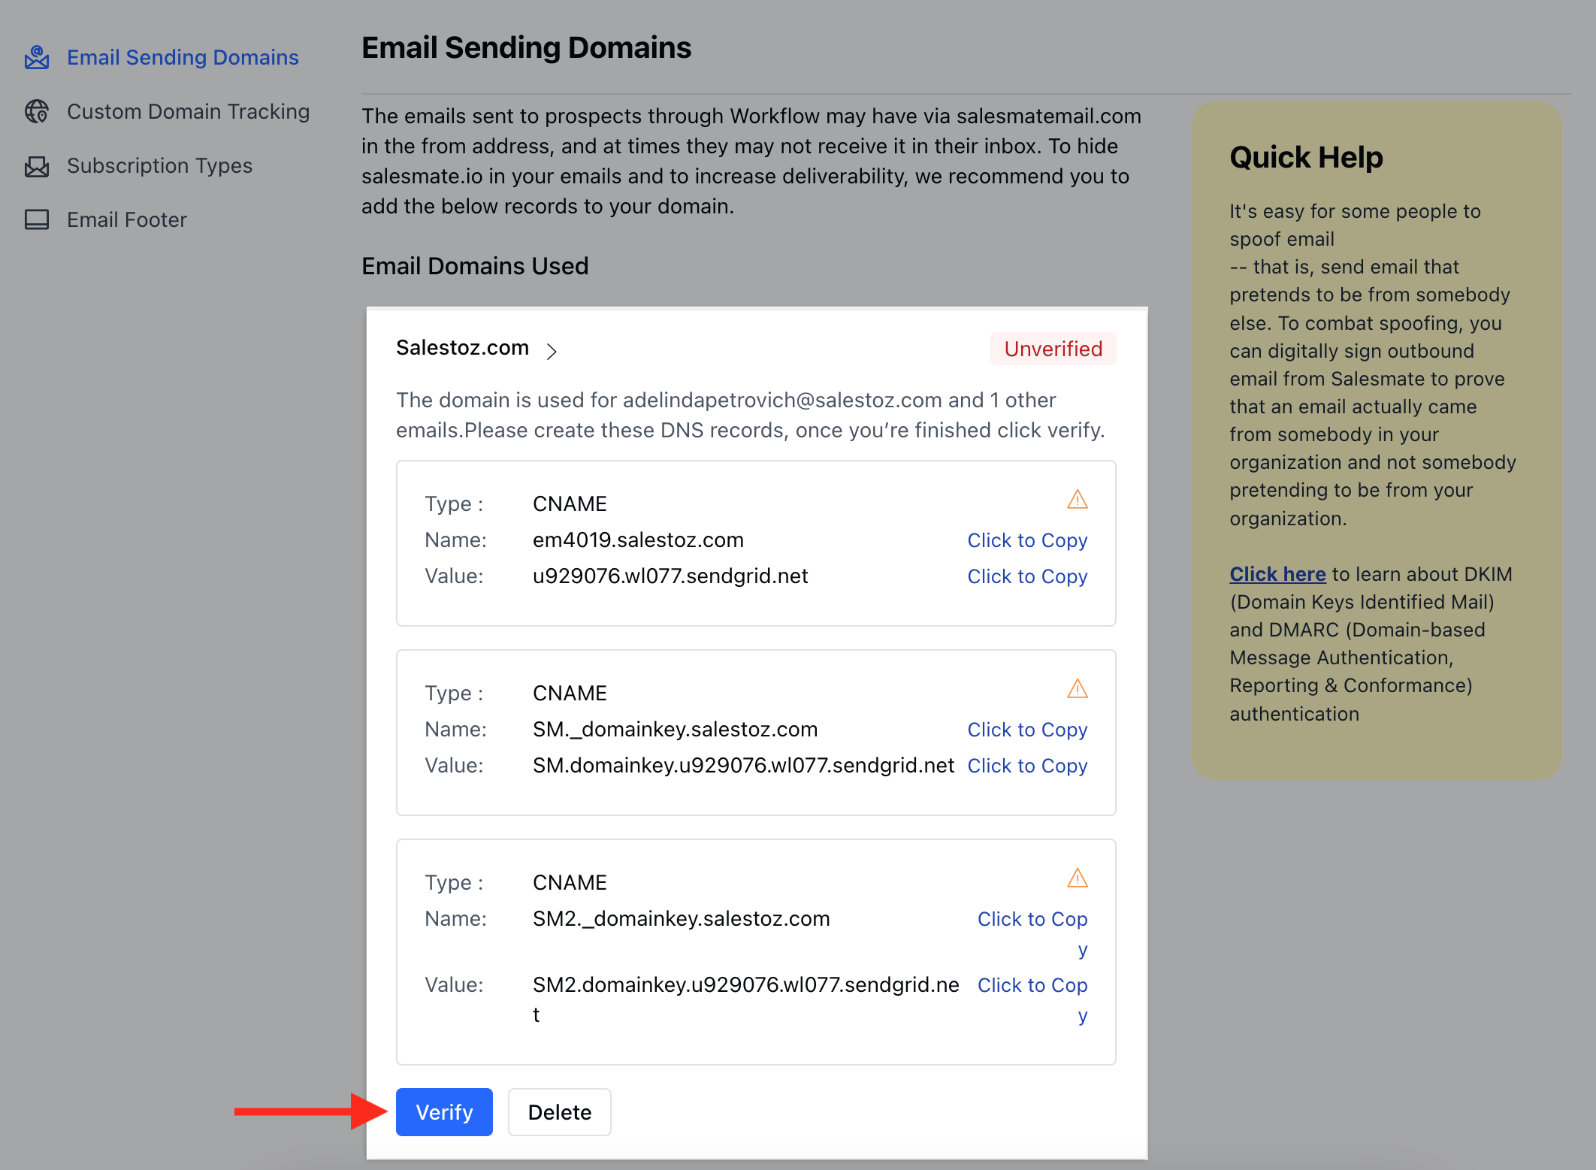
Task: Copy SM.domainkey sendgrid value
Action: [1026, 766]
